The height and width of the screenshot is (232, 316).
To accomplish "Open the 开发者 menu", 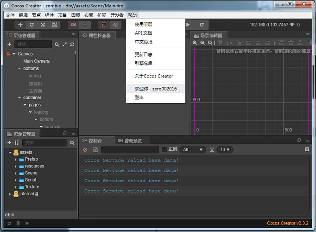I will pyautogui.click(x=117, y=15).
